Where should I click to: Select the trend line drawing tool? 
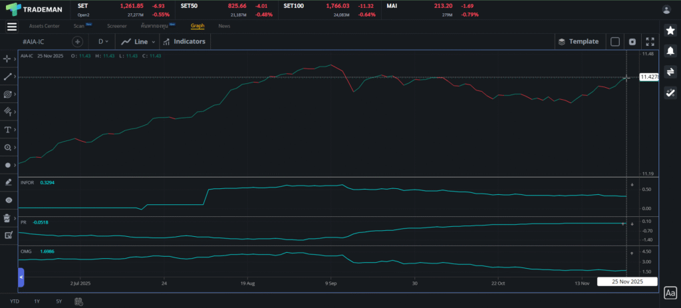[8, 77]
